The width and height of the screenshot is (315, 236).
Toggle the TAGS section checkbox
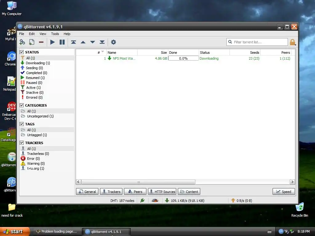(22, 124)
